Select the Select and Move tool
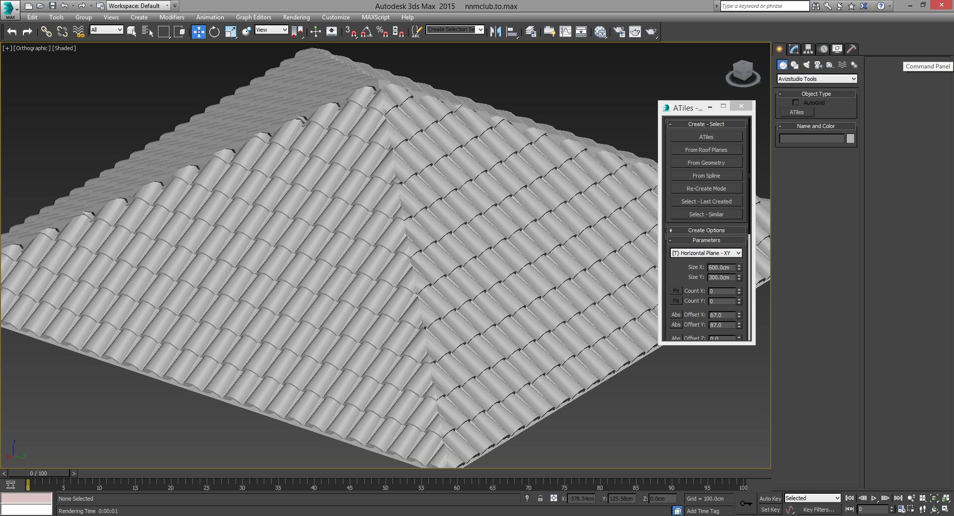The width and height of the screenshot is (954, 516). click(198, 32)
